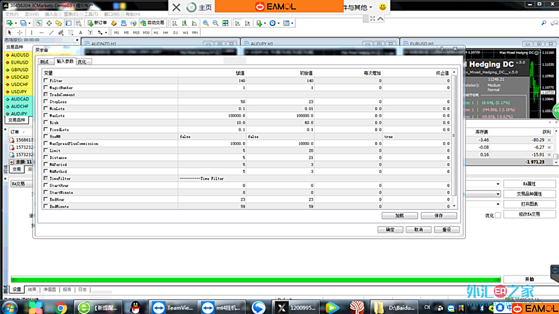Toggle the AutoTrading (自动交易) toolbar button
The image size is (559, 314).
coord(152,23)
